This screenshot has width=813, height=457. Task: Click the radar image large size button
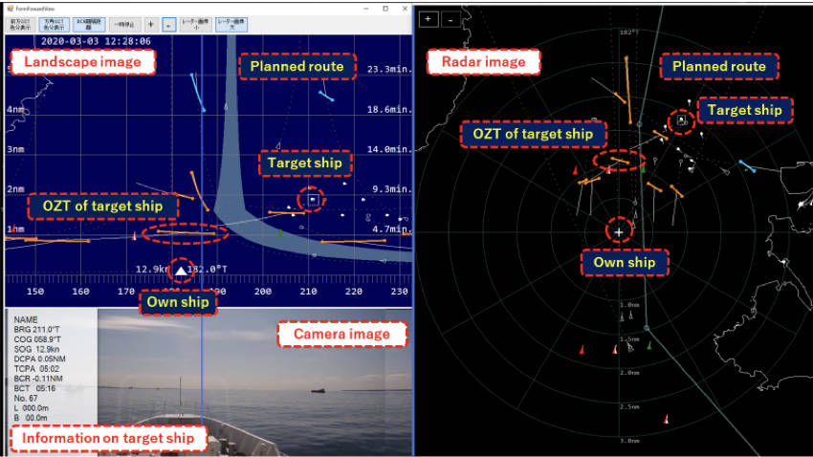point(230,25)
